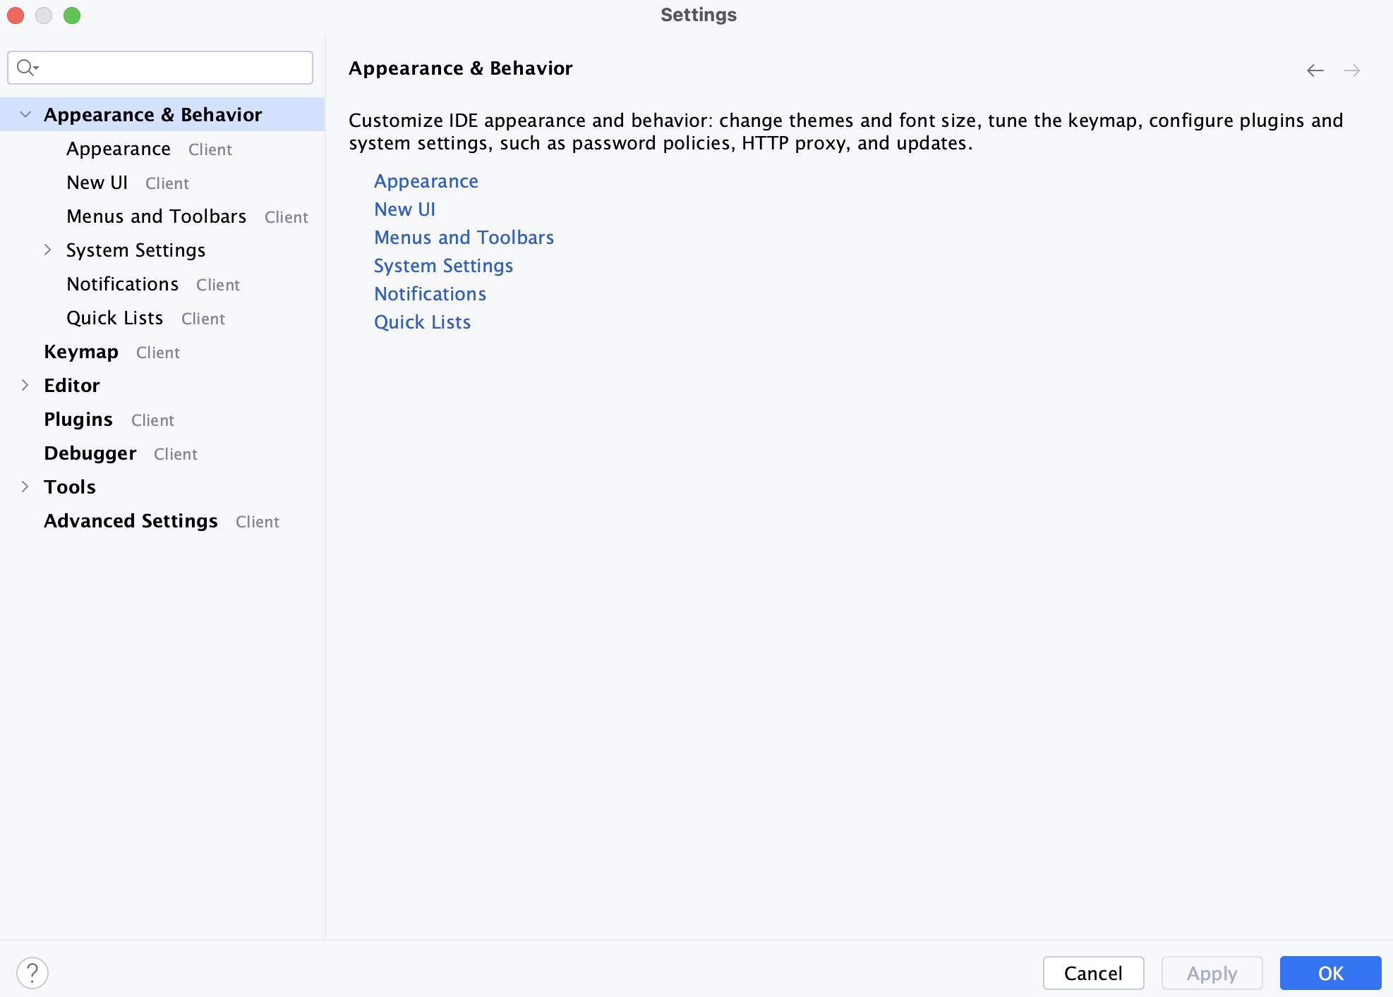This screenshot has height=997, width=1393.
Task: Expand the System Settings section
Action: coord(49,250)
